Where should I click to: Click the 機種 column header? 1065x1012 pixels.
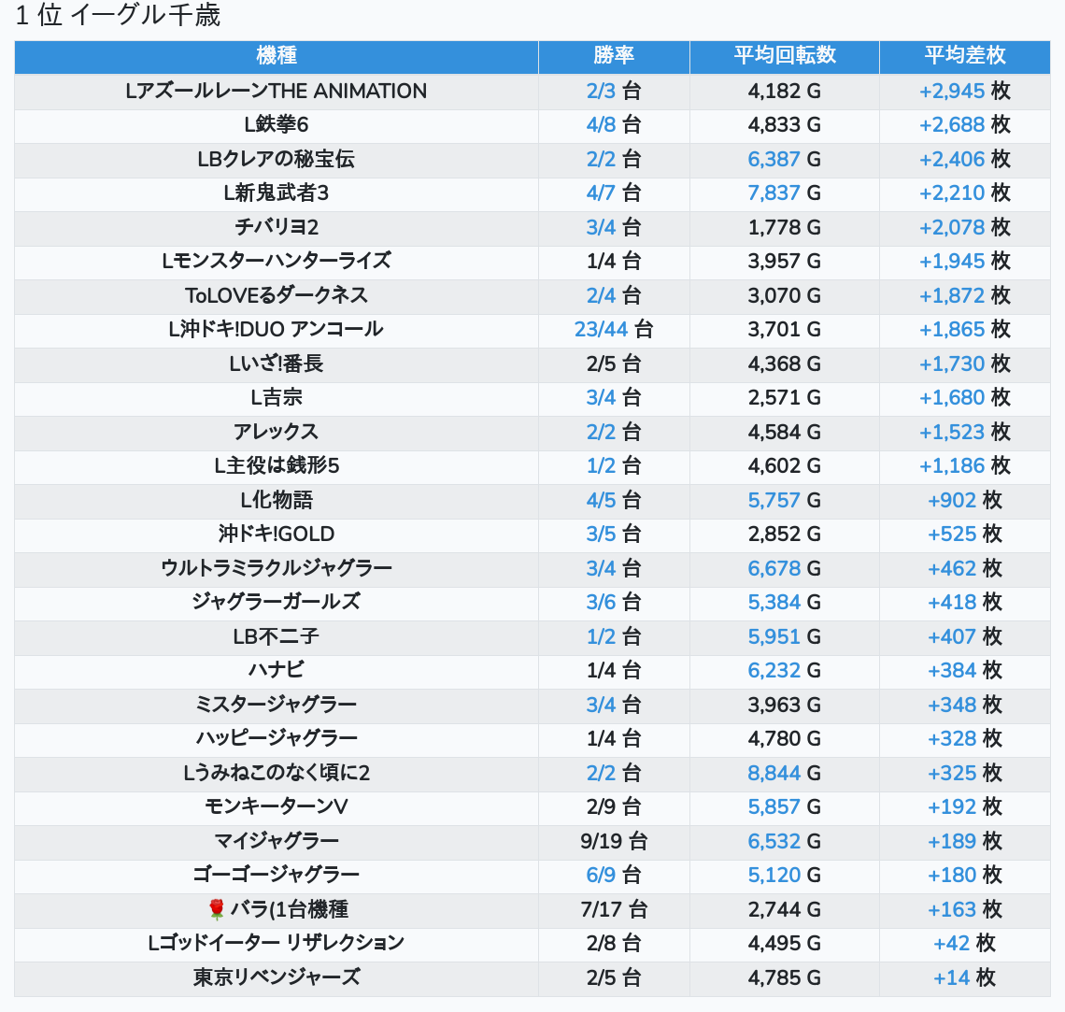[277, 56]
